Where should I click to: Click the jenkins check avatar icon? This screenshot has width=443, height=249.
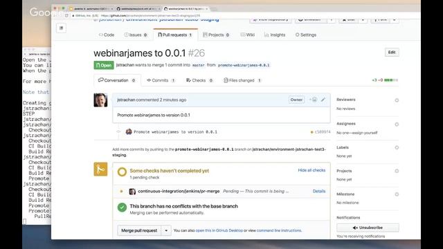(x=132, y=192)
